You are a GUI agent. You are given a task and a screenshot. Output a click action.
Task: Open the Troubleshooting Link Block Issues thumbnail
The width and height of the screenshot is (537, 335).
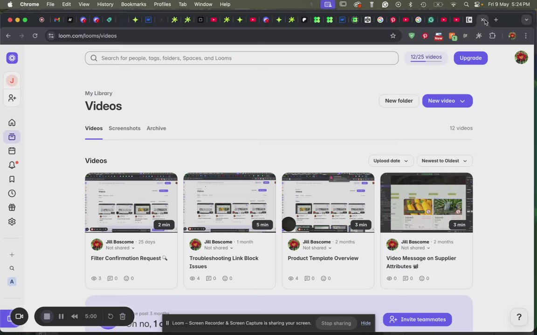click(x=229, y=203)
